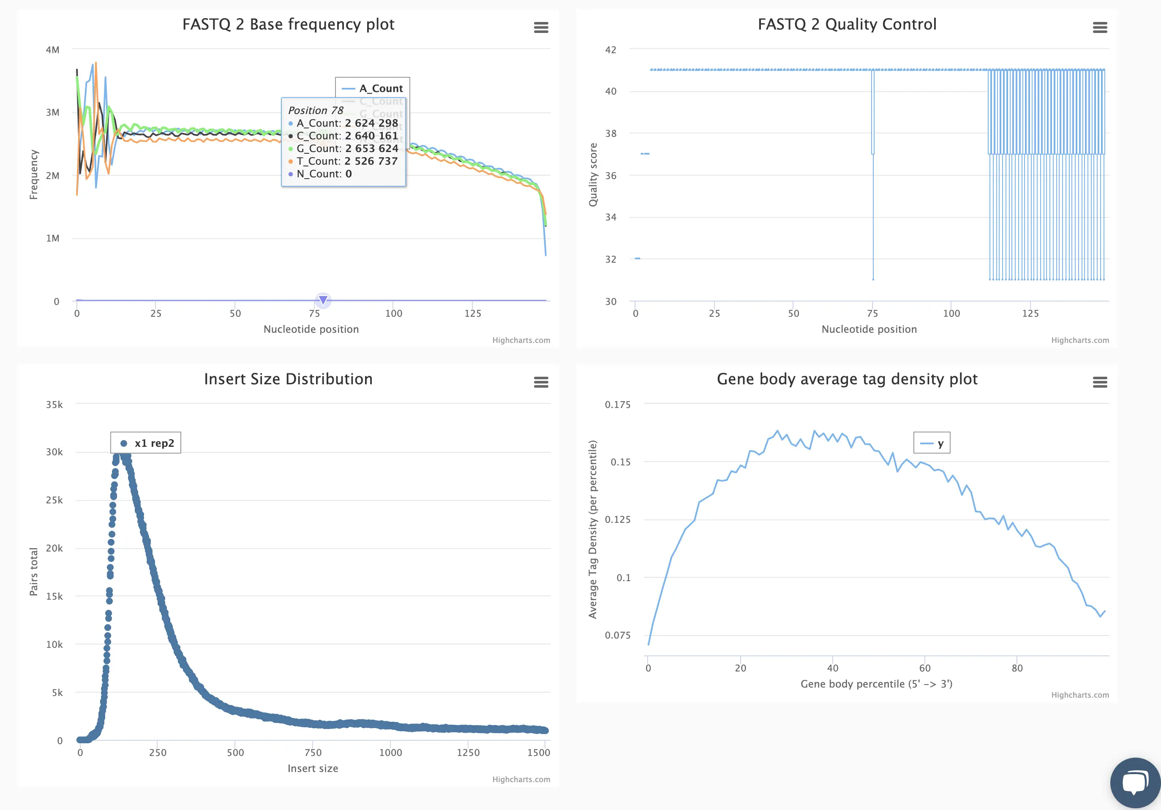Click the 'Insert Size Distribution' title

click(x=288, y=379)
